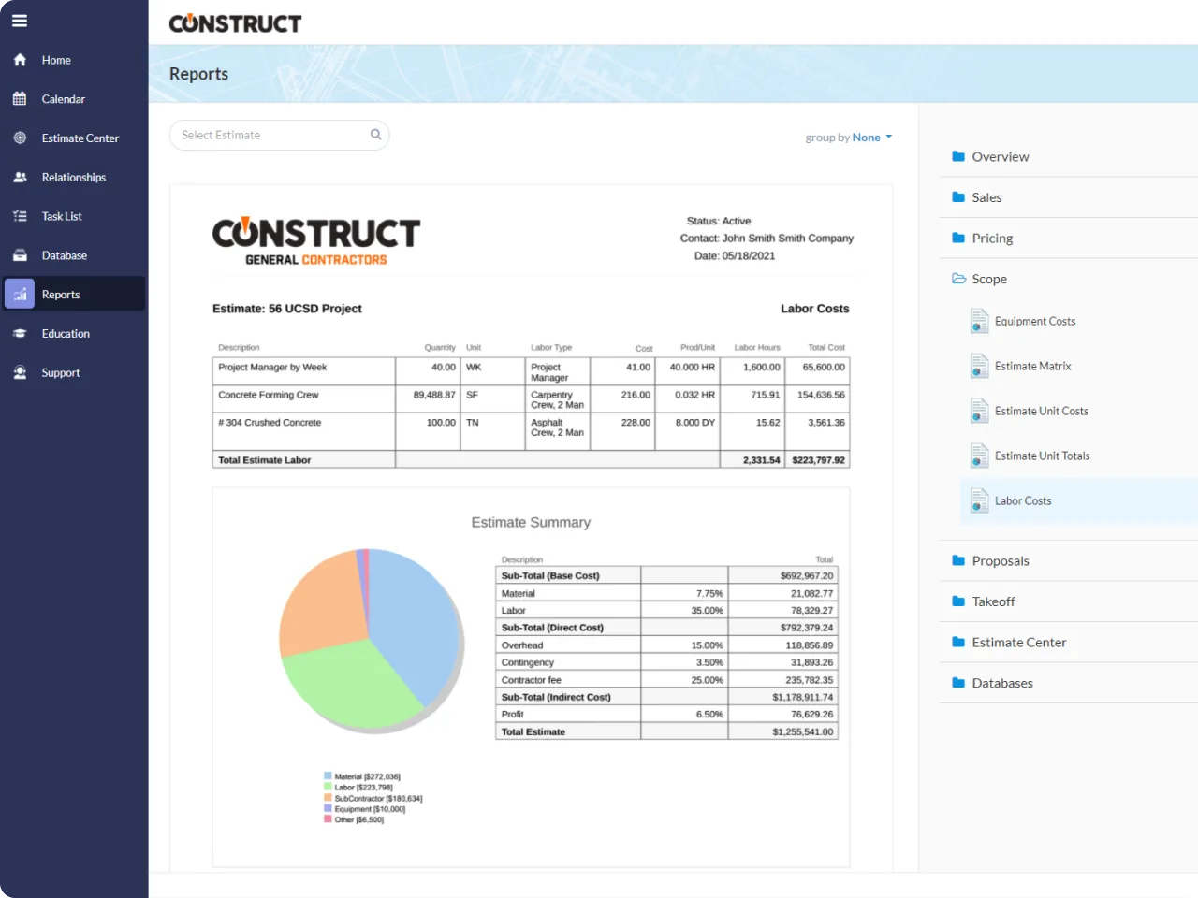
Task: Click the Takeoff folder icon
Action: [x=958, y=601]
